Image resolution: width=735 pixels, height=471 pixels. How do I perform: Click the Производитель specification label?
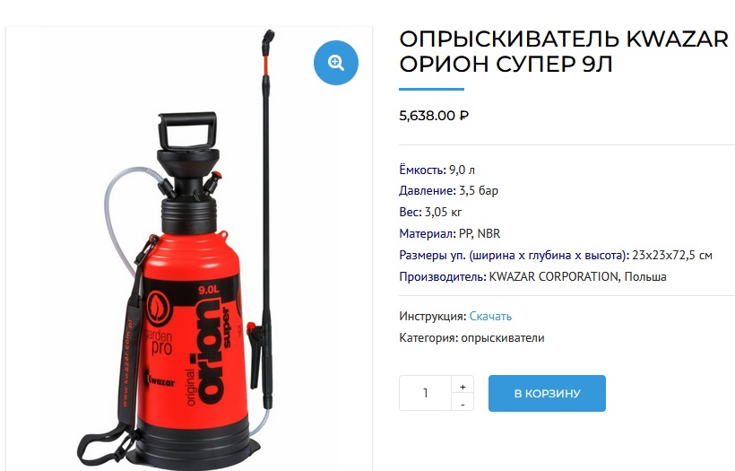tap(443, 277)
